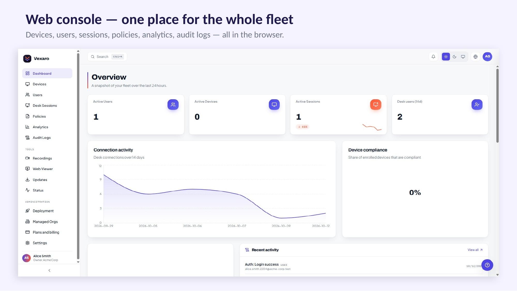Click main content vertical scrollbar

pyautogui.click(x=497, y=105)
